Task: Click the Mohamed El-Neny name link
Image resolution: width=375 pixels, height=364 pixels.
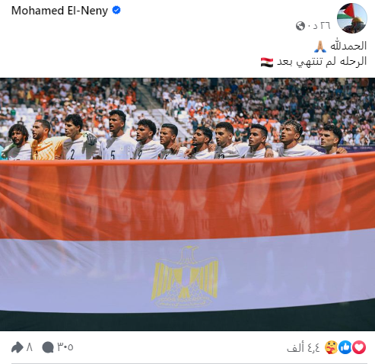Action: click(59, 11)
